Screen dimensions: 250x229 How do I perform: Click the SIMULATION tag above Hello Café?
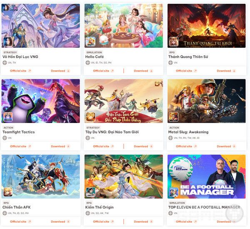click(94, 52)
